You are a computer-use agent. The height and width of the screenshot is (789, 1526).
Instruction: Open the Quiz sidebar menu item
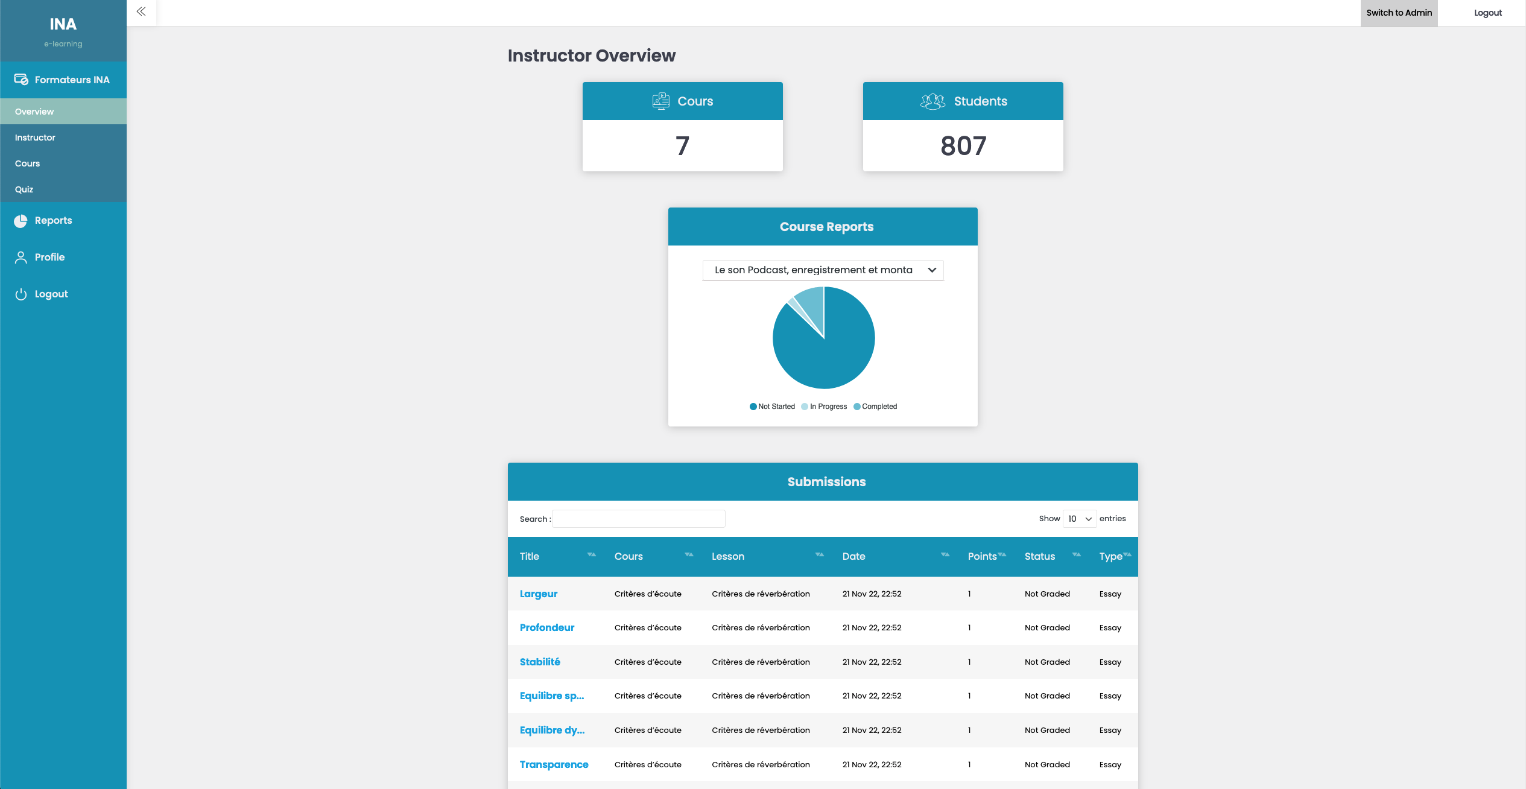[x=24, y=189]
